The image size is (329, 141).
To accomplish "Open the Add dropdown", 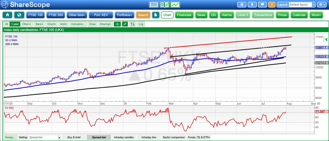I will click(63, 24).
